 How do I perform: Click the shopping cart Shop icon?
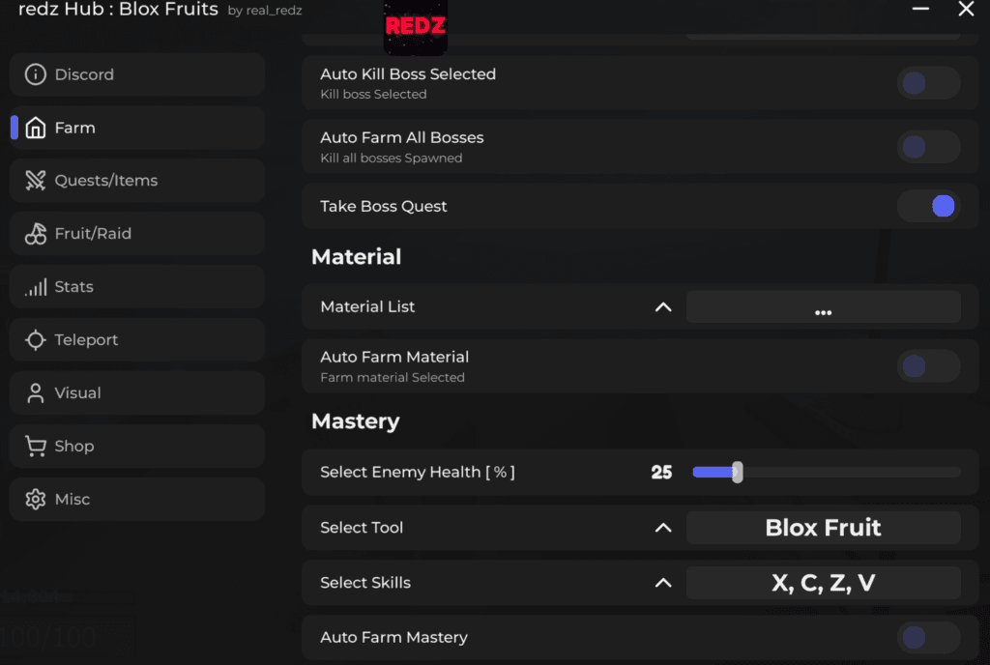pyautogui.click(x=37, y=446)
